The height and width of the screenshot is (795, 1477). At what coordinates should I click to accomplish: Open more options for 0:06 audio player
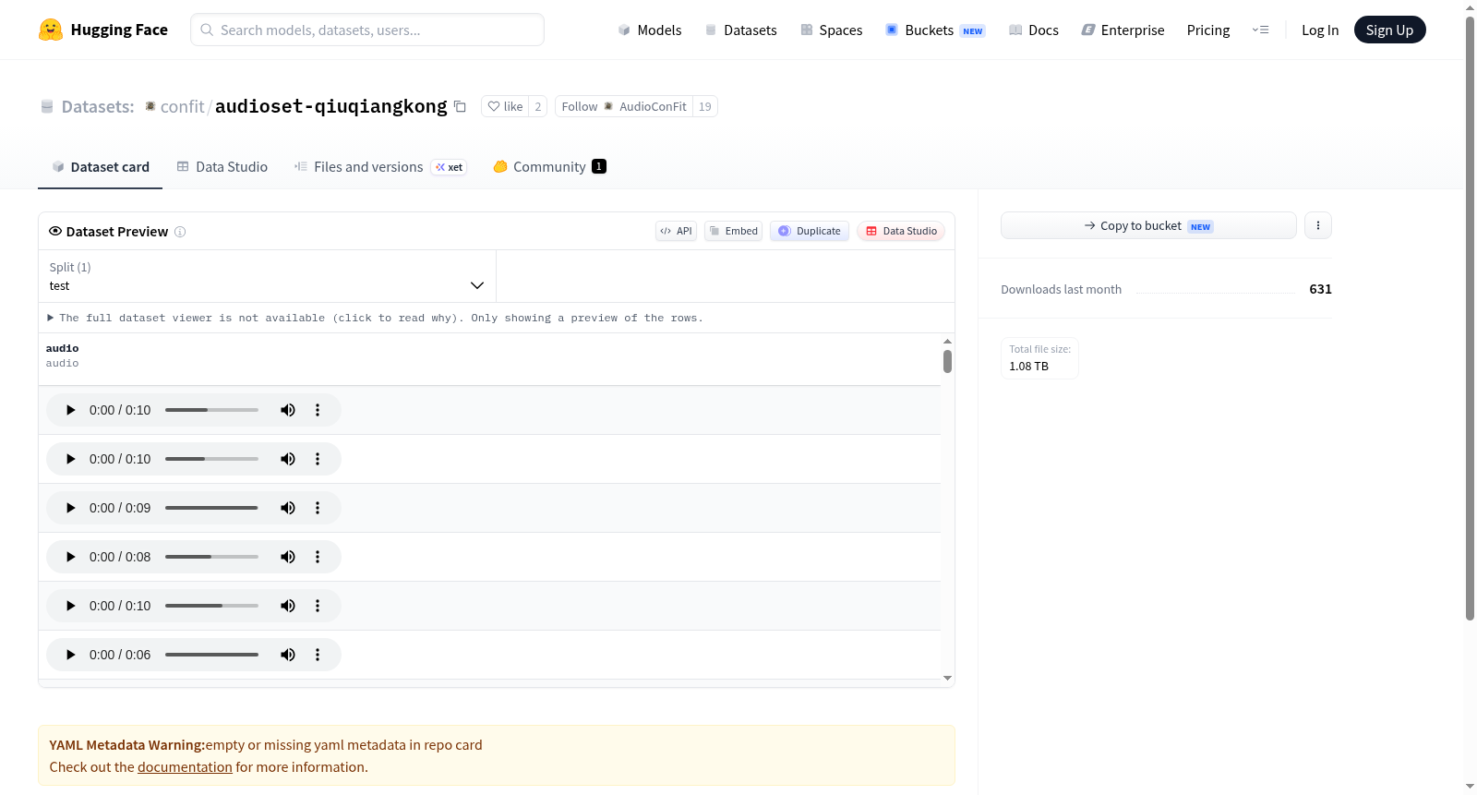pos(318,655)
